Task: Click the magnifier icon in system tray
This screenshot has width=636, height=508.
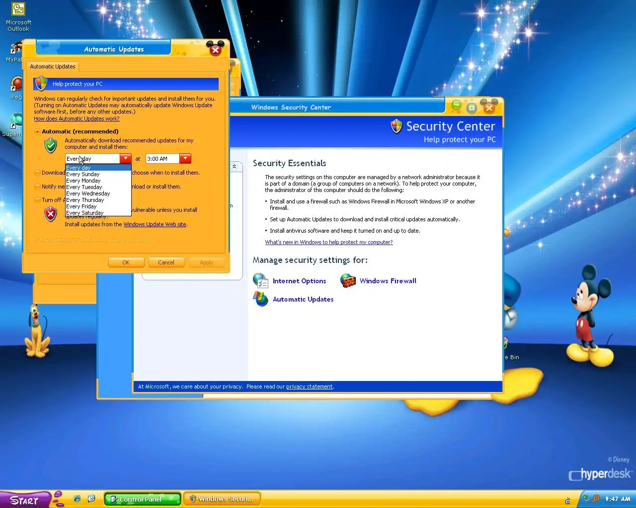Action: coord(596,499)
